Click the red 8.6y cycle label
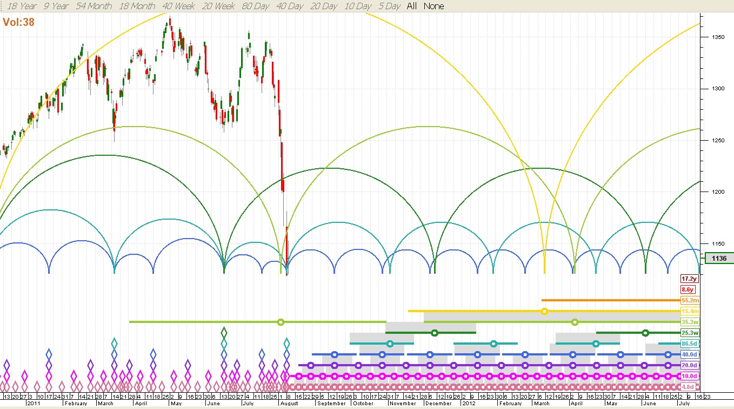This screenshot has height=409, width=734. [x=689, y=289]
